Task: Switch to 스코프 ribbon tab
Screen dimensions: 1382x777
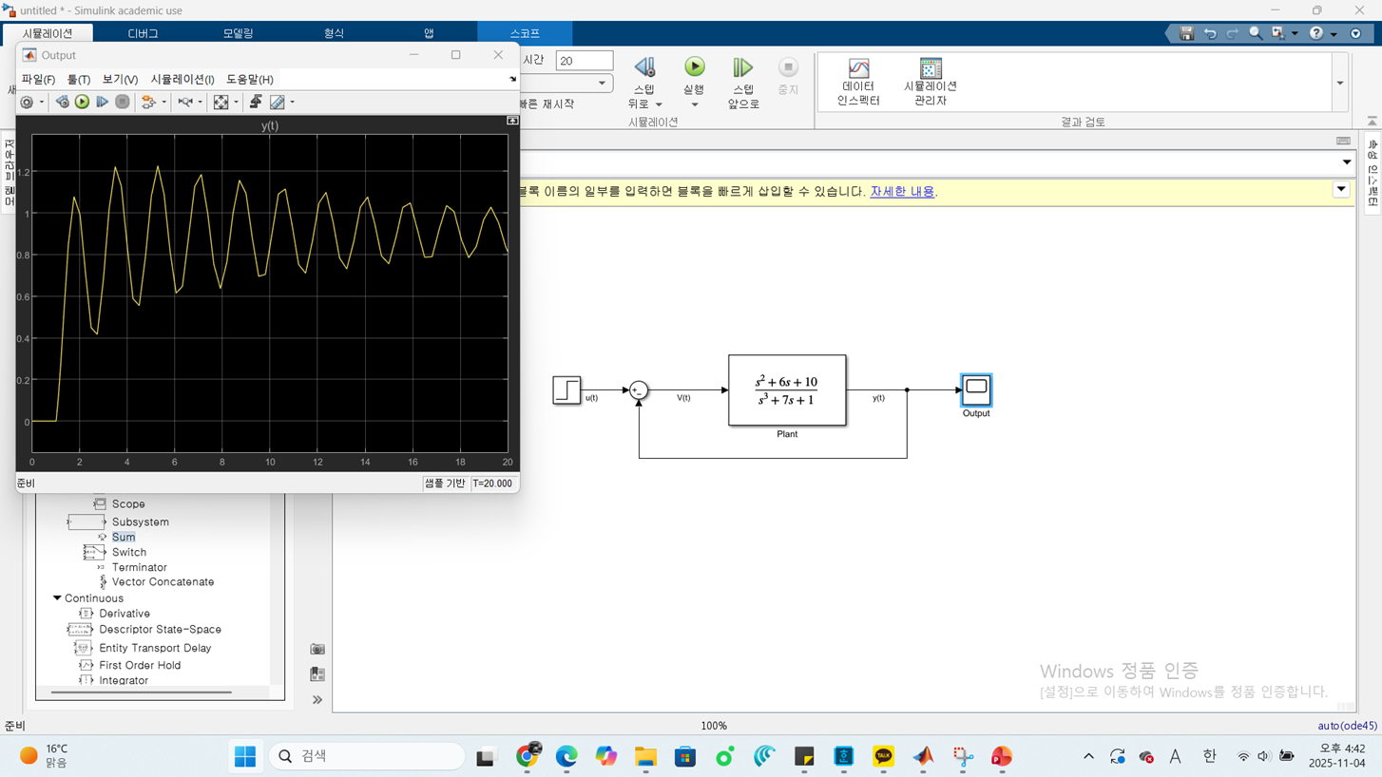Action: [x=525, y=33]
